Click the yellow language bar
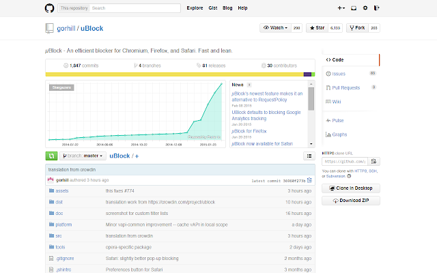The width and height of the screenshot is (437, 273). click(175, 74)
